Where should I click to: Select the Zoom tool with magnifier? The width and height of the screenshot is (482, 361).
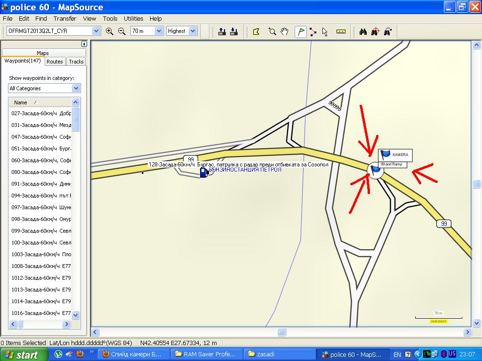click(x=272, y=31)
